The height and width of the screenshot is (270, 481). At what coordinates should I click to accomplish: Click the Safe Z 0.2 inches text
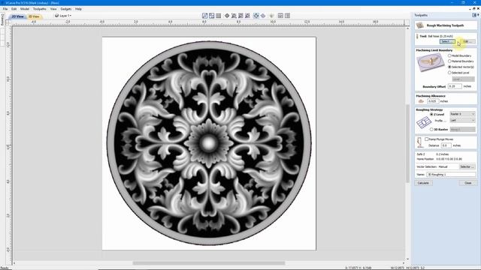(433, 154)
